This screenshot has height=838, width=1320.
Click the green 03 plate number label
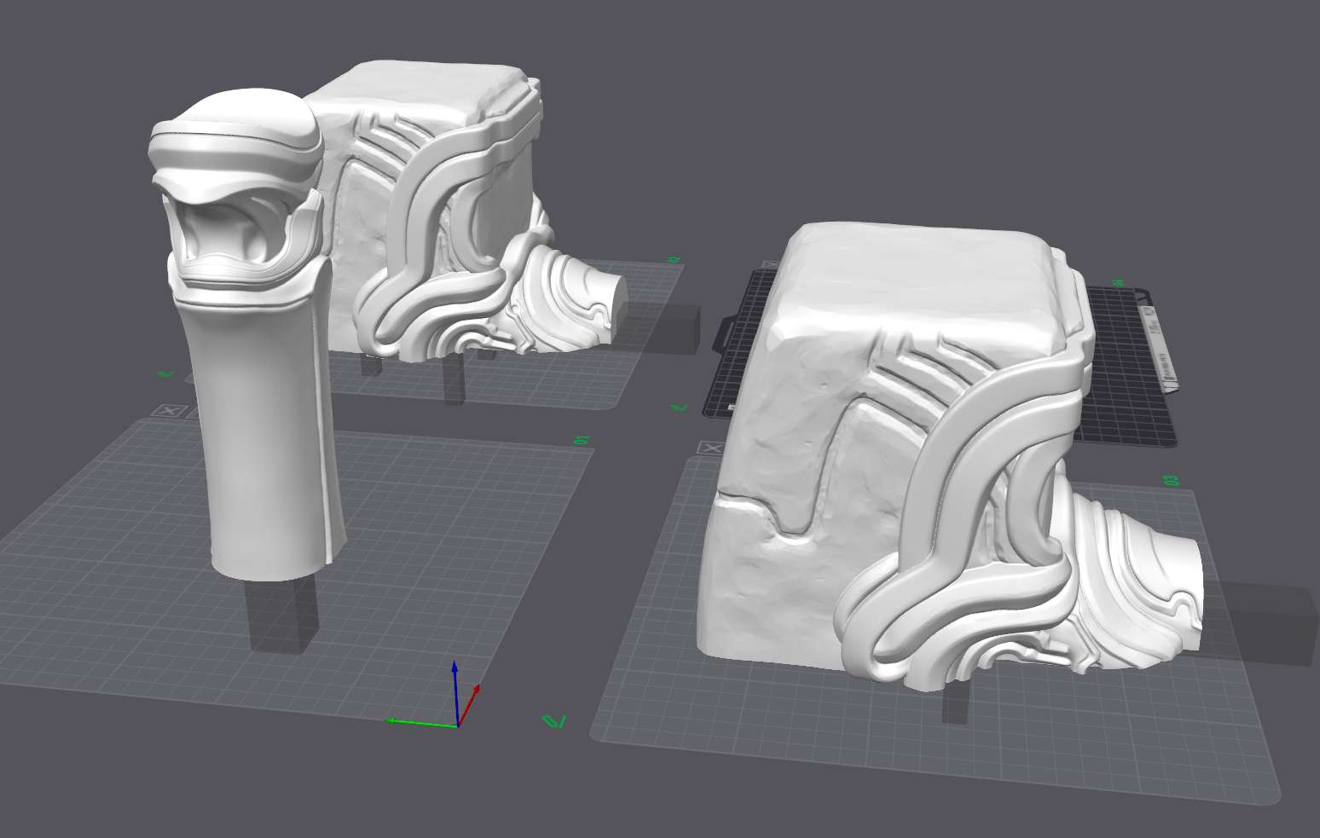(1171, 482)
